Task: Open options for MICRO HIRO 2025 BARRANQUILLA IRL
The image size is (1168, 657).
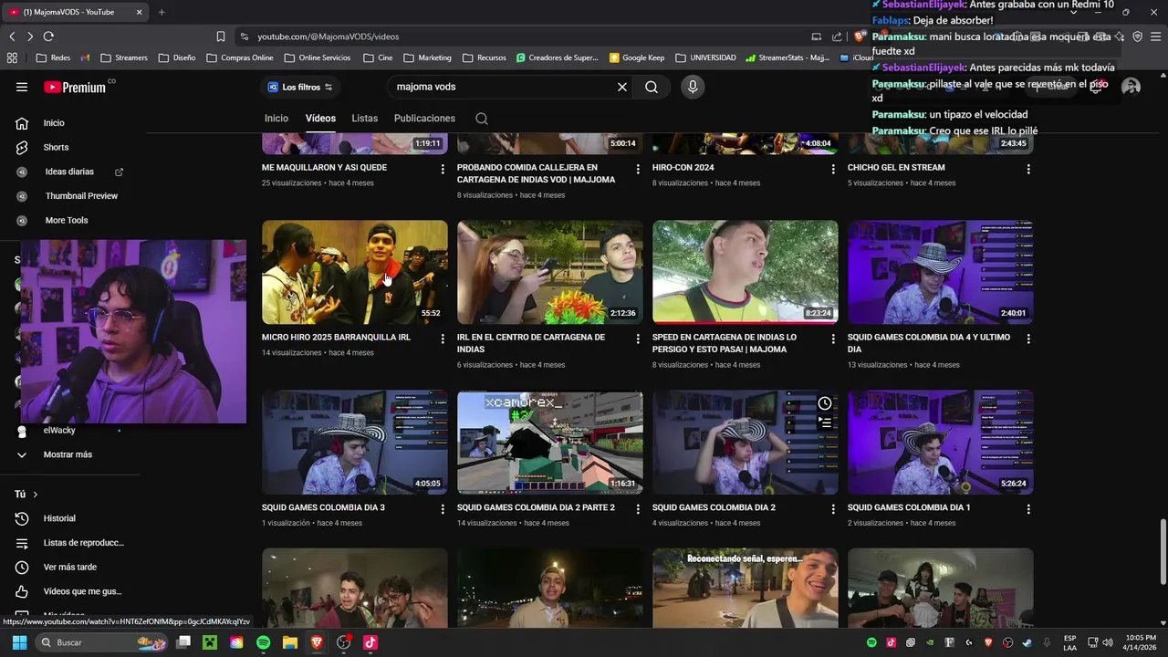Action: pyautogui.click(x=443, y=339)
